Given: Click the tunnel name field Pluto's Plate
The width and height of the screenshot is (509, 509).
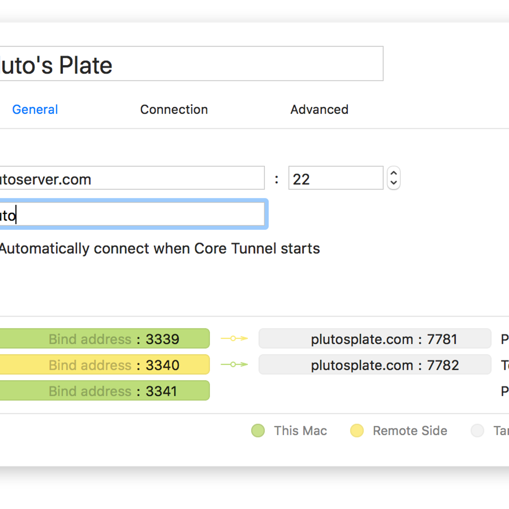Looking at the screenshot, I should click(x=191, y=64).
